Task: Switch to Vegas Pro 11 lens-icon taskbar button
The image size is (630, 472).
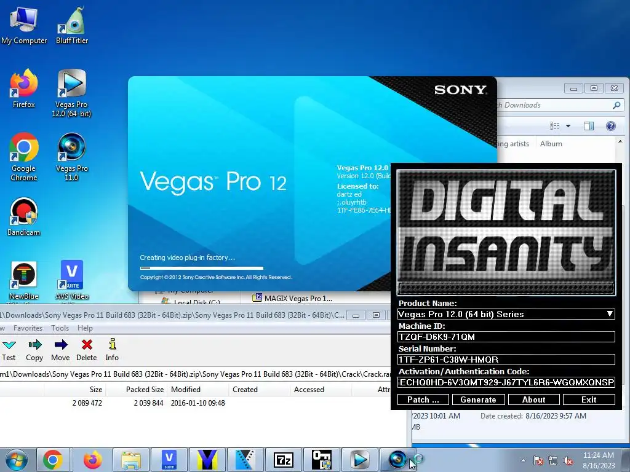Action: pos(397,460)
